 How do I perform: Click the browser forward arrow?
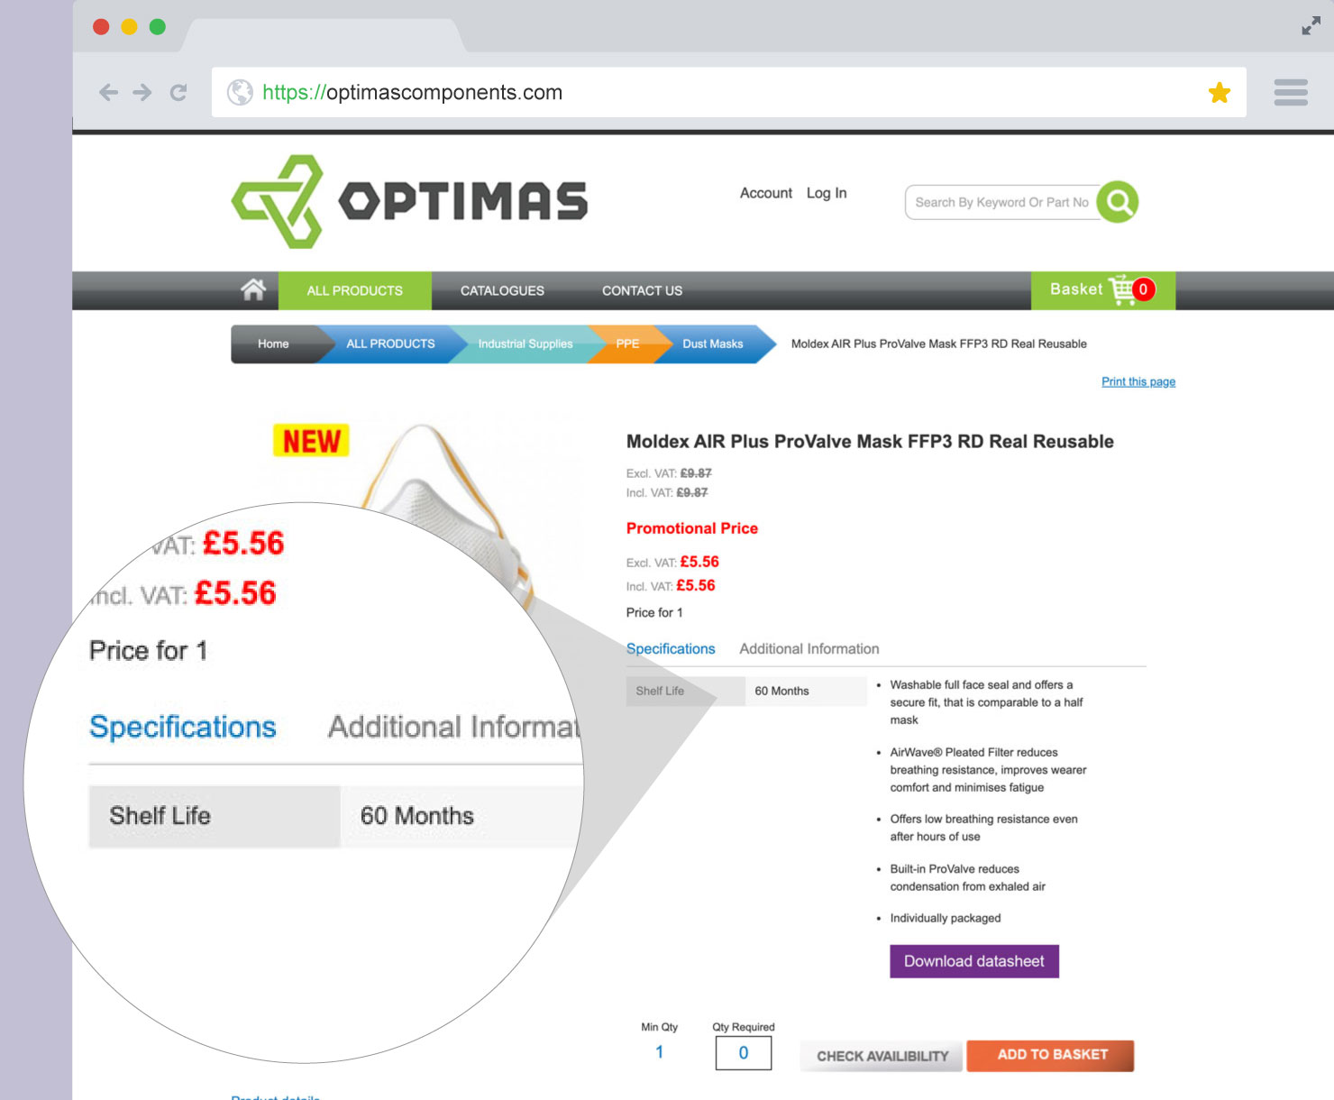click(x=142, y=92)
